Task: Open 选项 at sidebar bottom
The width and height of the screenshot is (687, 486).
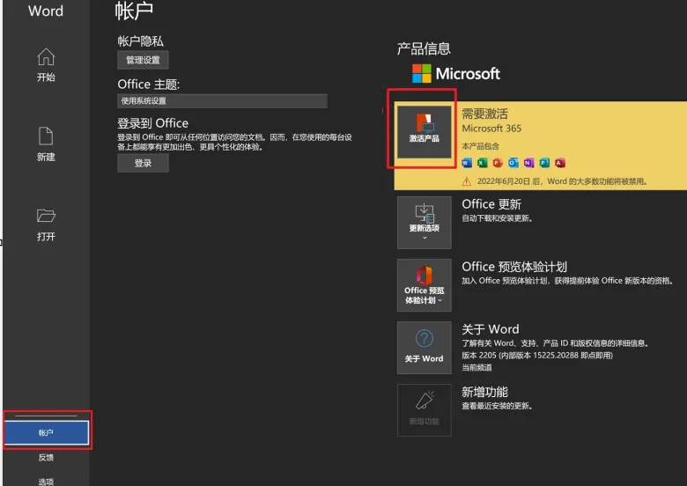Action: 46,482
